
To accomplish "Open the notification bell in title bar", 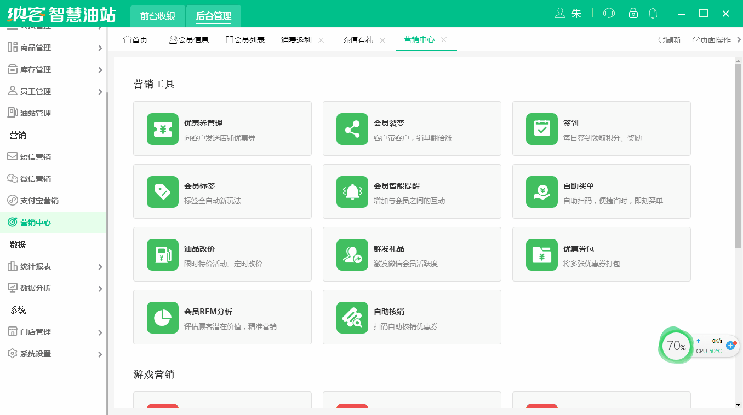I will [x=653, y=13].
